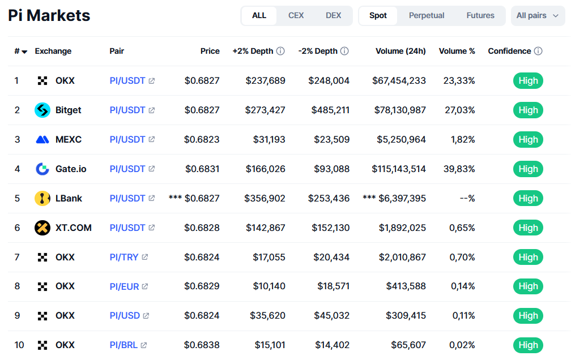Screen dimensions: 571x360
Task: Click external link icon beside PI/TRY
Action: click(145, 258)
